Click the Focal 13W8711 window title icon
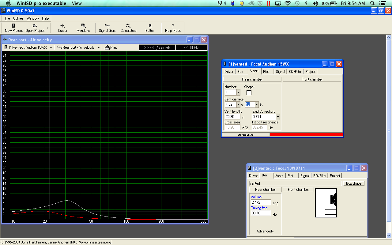The image size is (392, 245). (x=249, y=168)
